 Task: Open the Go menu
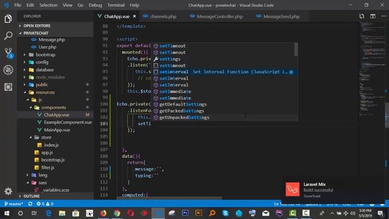click(x=80, y=5)
